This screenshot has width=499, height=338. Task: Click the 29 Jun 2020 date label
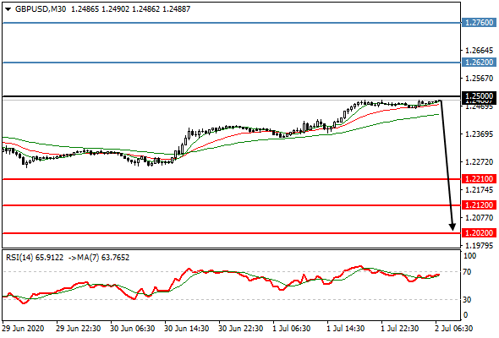[x=23, y=328]
